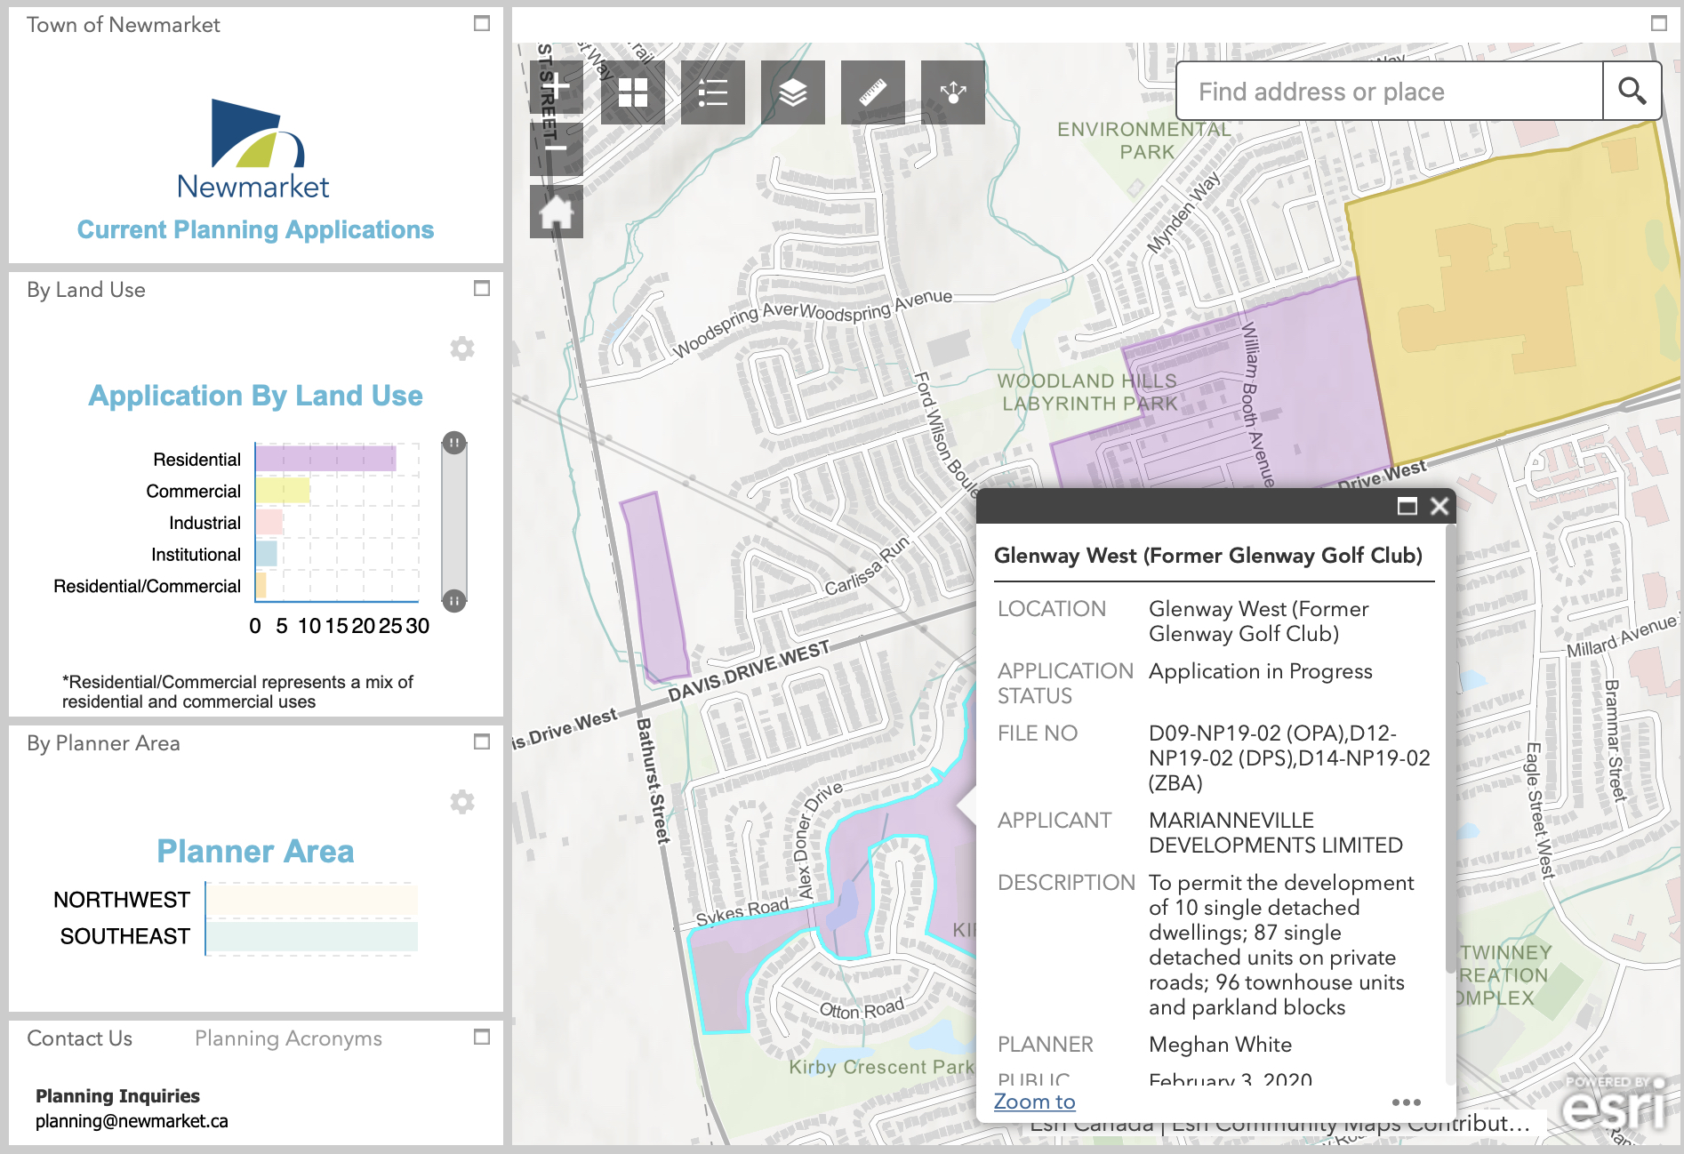Select the Industrial bar in chart

[269, 522]
